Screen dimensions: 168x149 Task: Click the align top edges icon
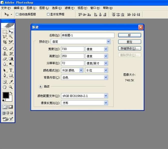pos(80,15)
